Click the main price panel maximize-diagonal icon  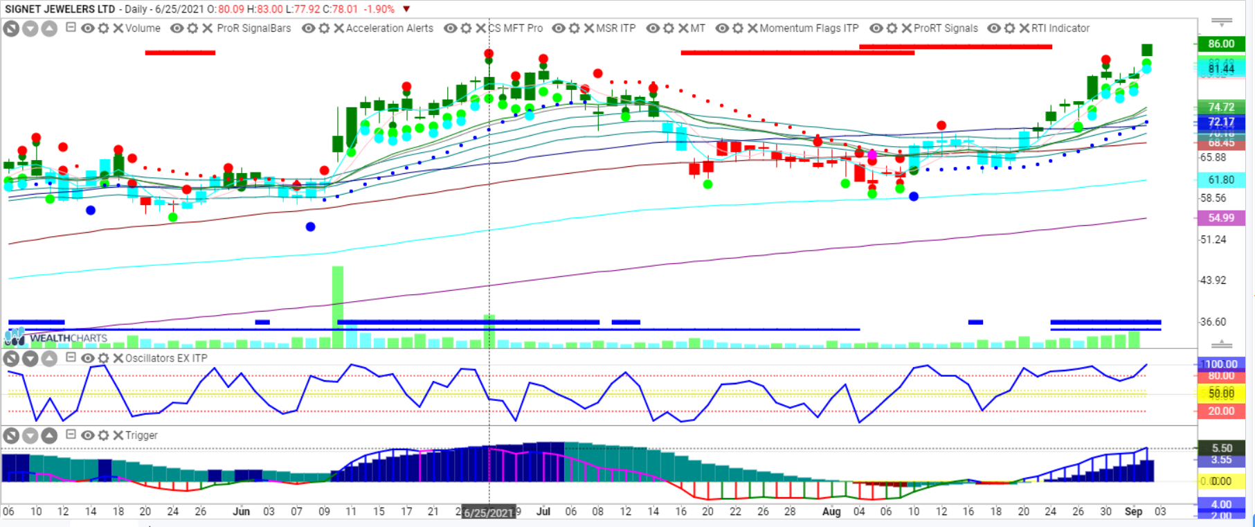coord(11,28)
